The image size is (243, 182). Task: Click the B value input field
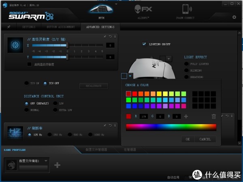(x=177, y=116)
